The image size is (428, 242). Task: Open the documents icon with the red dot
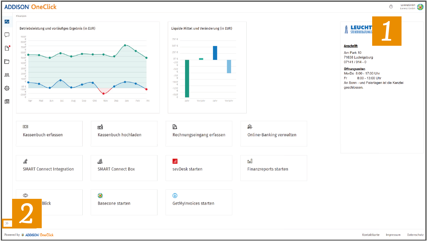tap(7, 48)
